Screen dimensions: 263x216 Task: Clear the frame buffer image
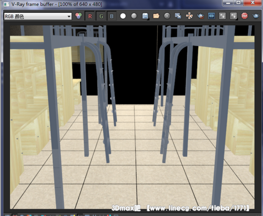tap(167, 16)
